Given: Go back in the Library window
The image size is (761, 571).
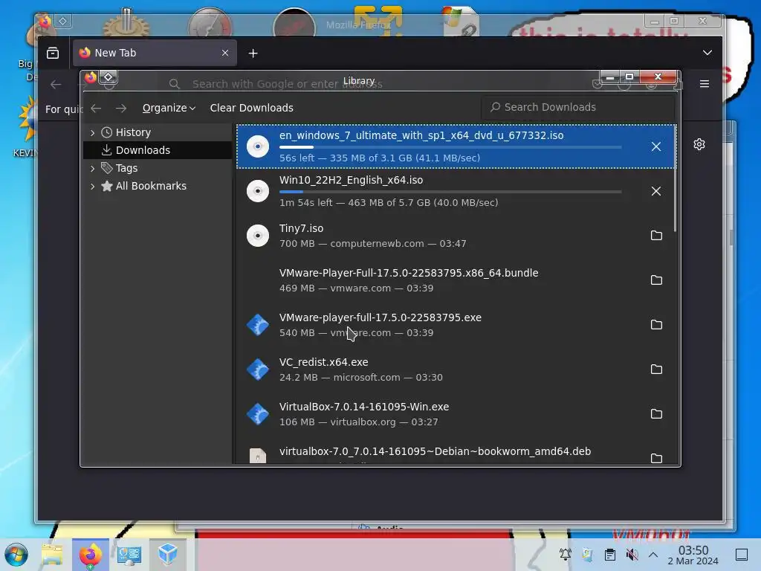Looking at the screenshot, I should 96,109.
